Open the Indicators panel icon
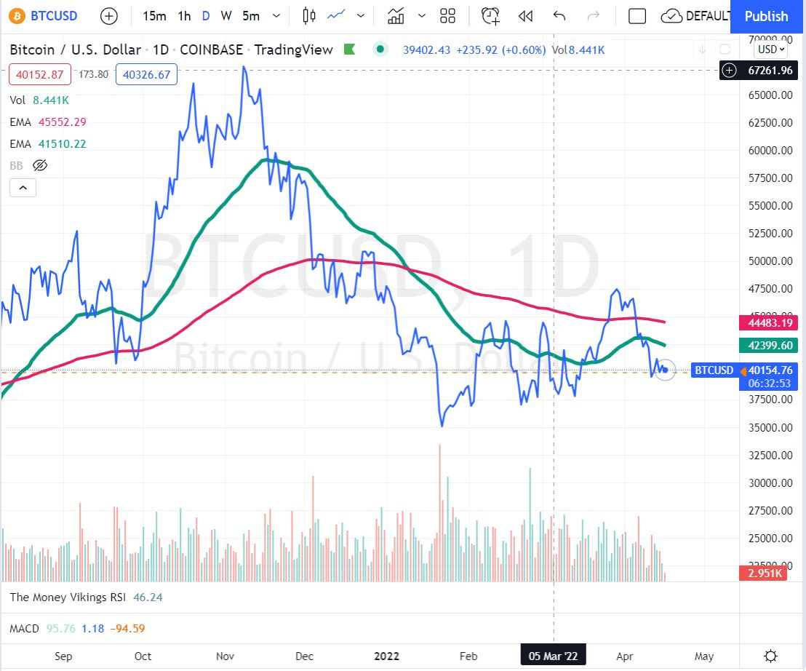The image size is (806, 671). (x=395, y=17)
